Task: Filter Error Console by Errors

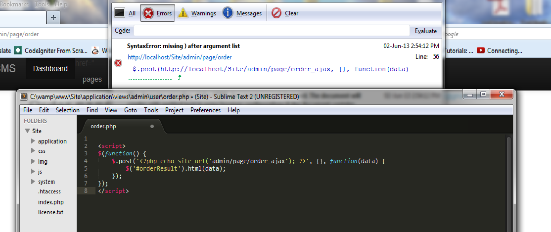Action: point(157,13)
